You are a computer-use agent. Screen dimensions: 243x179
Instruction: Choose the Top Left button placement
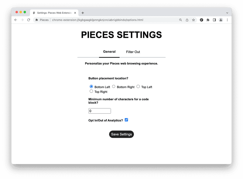click(138, 86)
